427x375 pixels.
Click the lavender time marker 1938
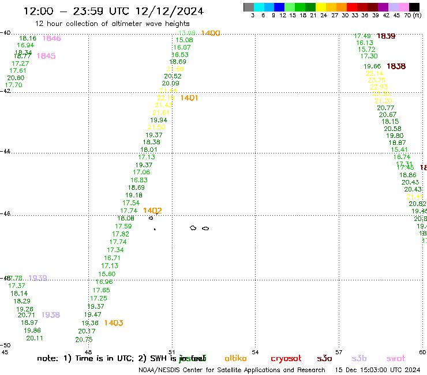tap(51, 315)
